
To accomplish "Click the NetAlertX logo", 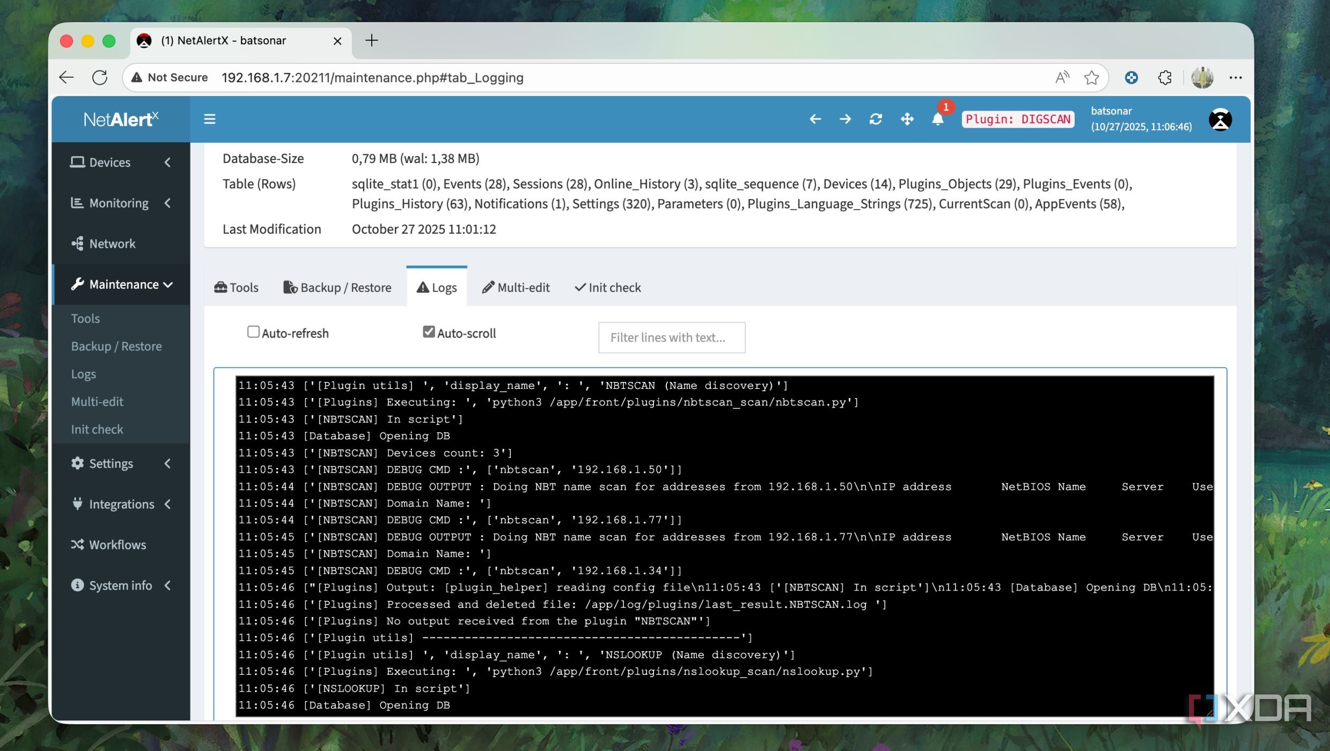I will coord(121,119).
